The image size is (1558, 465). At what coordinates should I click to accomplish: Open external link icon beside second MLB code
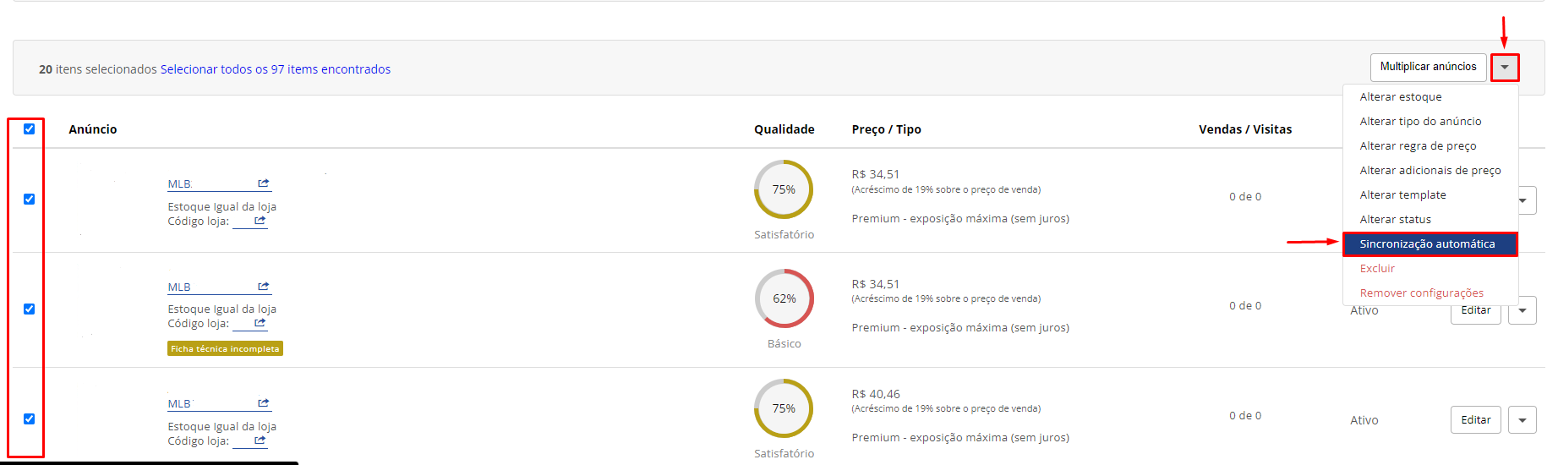coord(264,286)
